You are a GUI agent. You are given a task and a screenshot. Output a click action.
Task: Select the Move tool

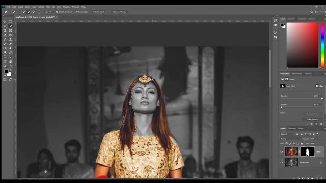tap(5, 22)
